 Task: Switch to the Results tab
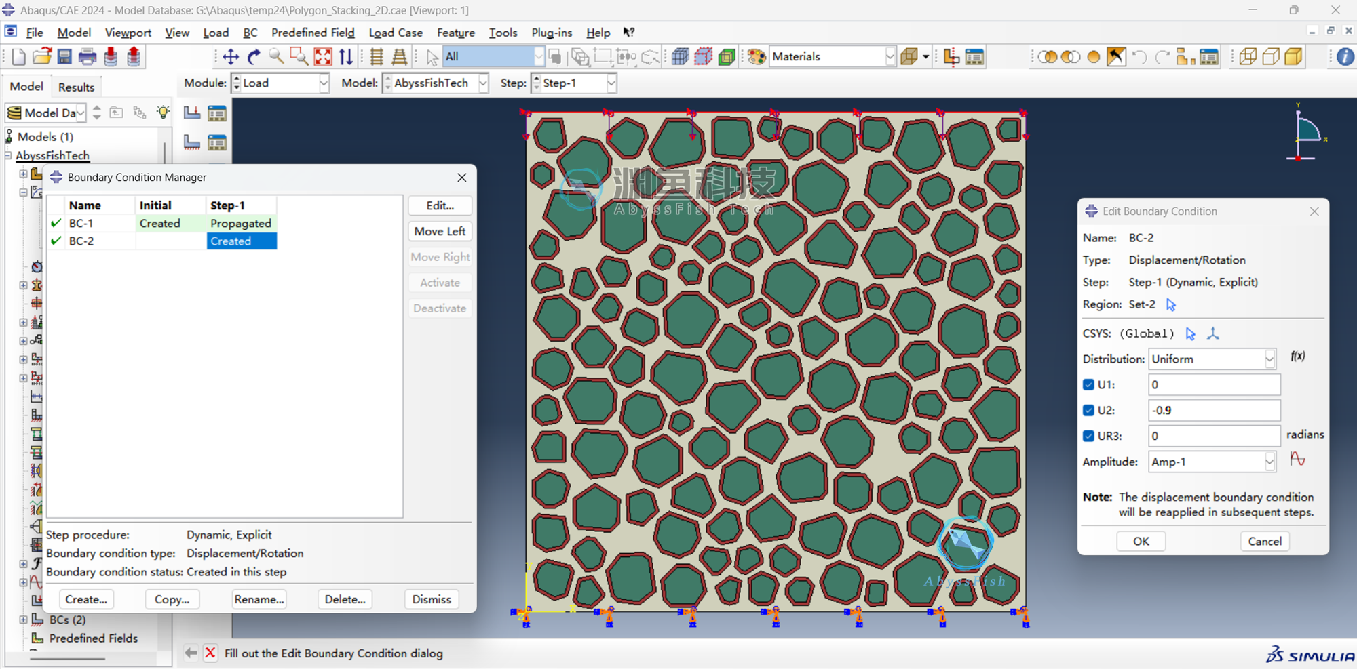click(76, 87)
